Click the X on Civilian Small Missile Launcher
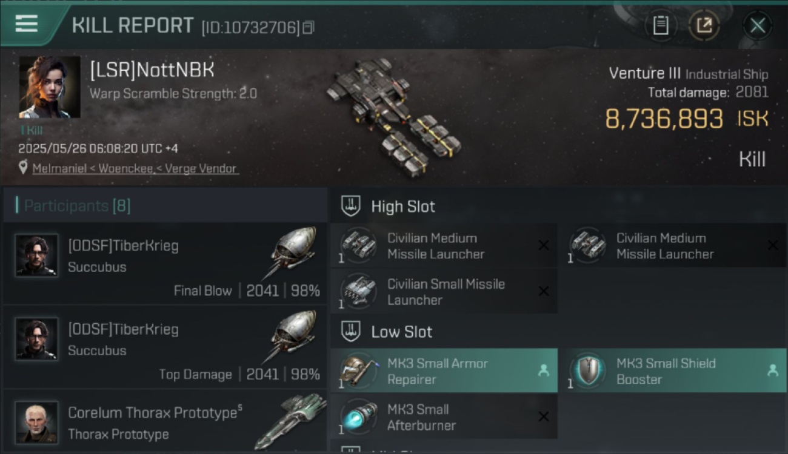The width and height of the screenshot is (788, 454). tap(544, 291)
